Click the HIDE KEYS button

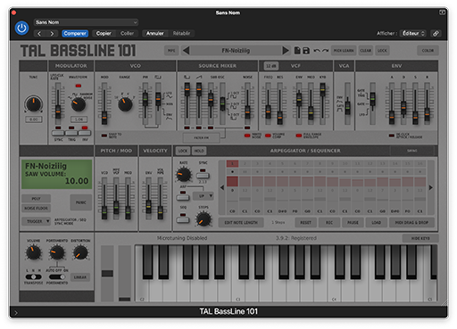pyautogui.click(x=420, y=238)
